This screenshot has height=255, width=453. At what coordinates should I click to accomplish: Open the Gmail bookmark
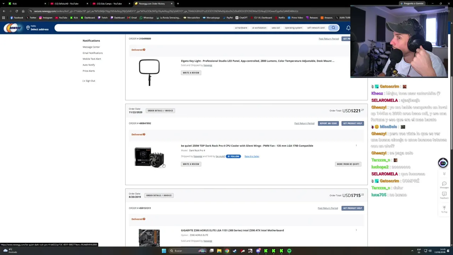pyautogui.click(x=132, y=18)
